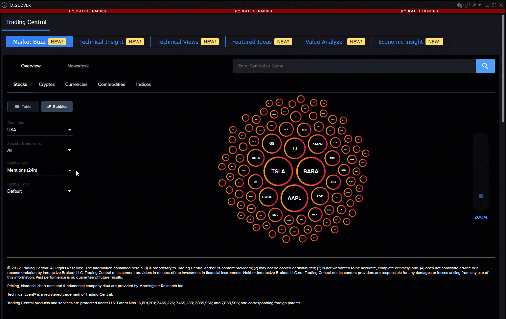
Task: Click the MS bubble
Action: [286, 129]
